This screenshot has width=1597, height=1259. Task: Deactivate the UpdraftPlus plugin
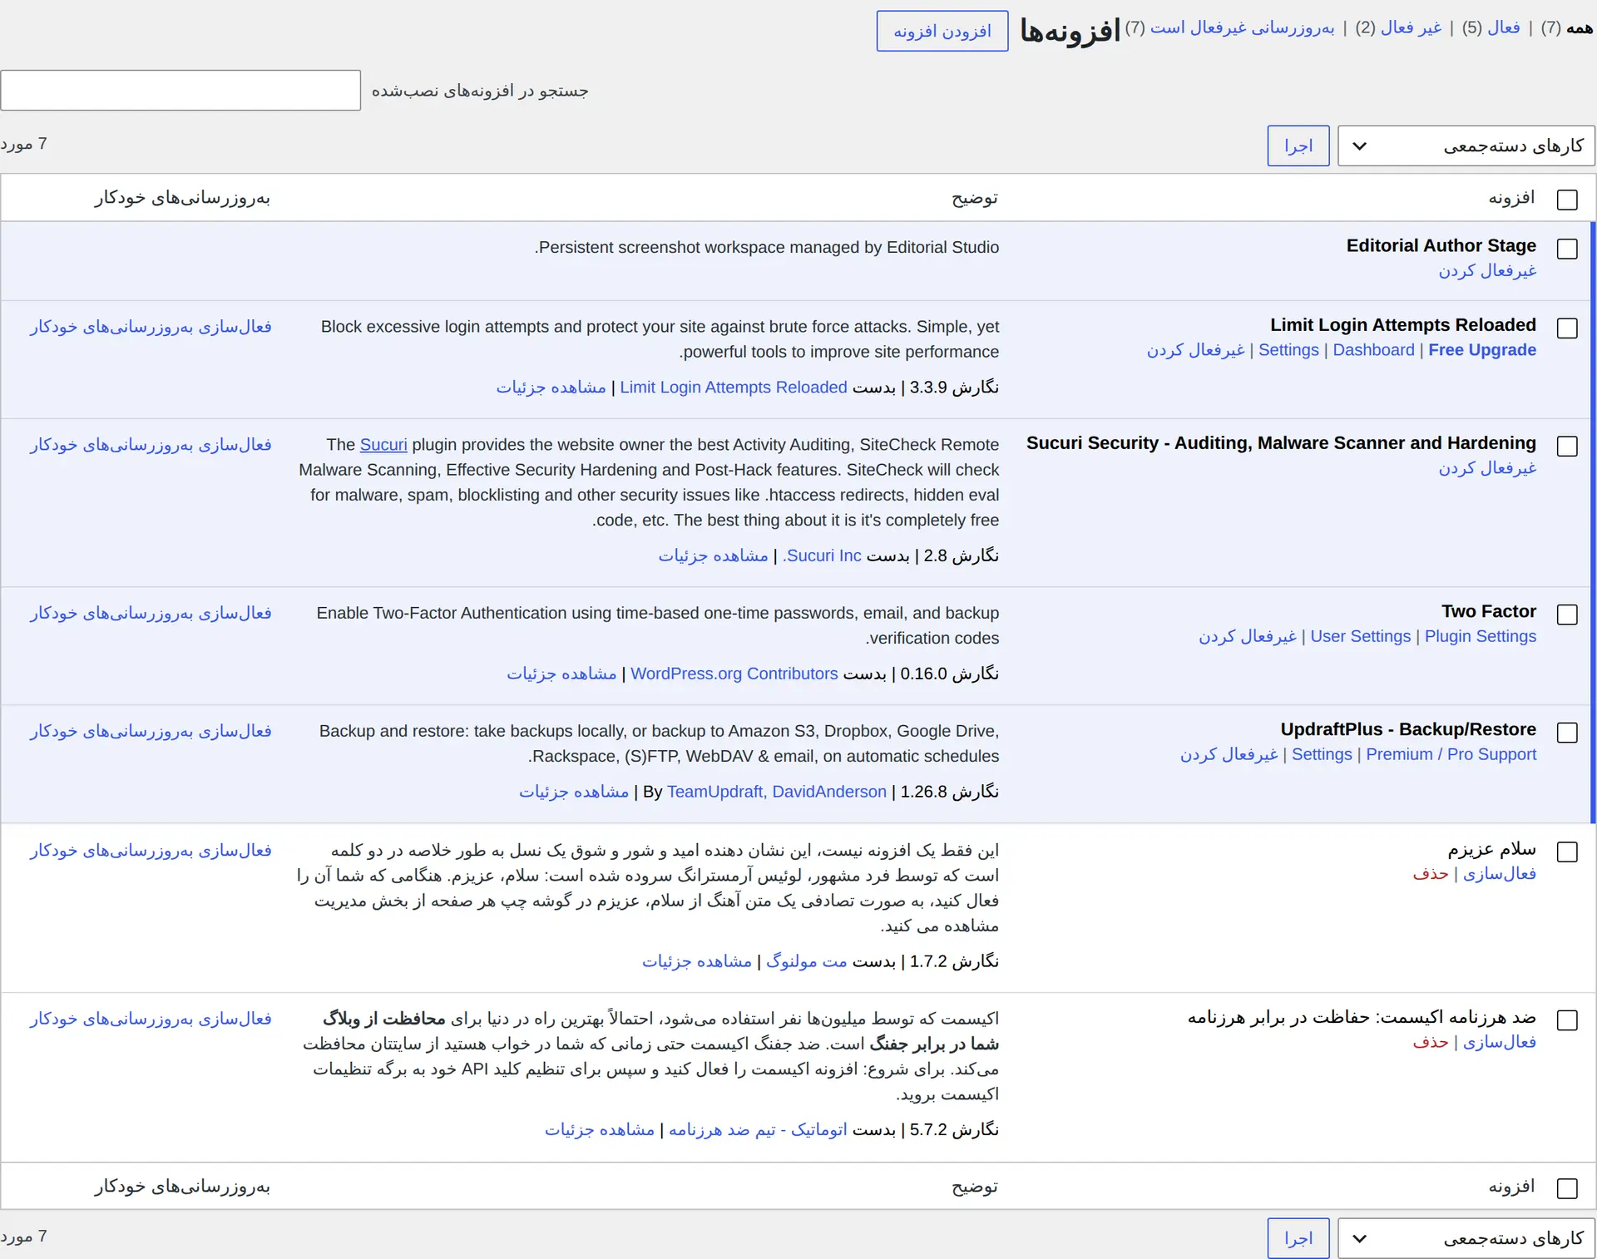click(x=1229, y=754)
